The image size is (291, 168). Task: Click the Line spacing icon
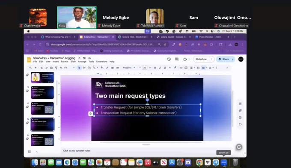coord(198,68)
